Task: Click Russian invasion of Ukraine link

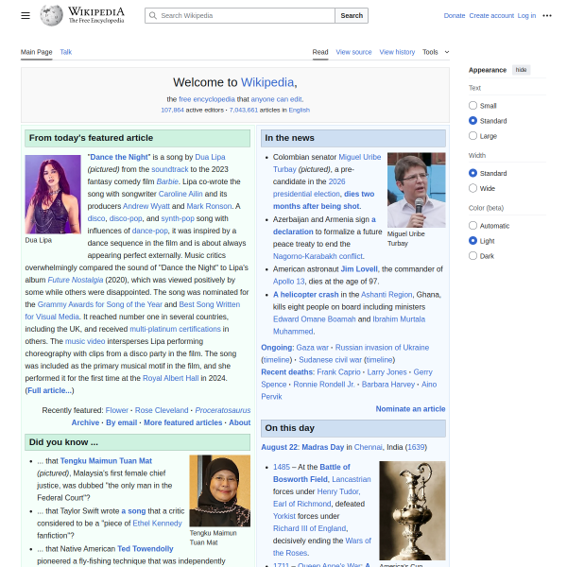Action: pos(382,347)
